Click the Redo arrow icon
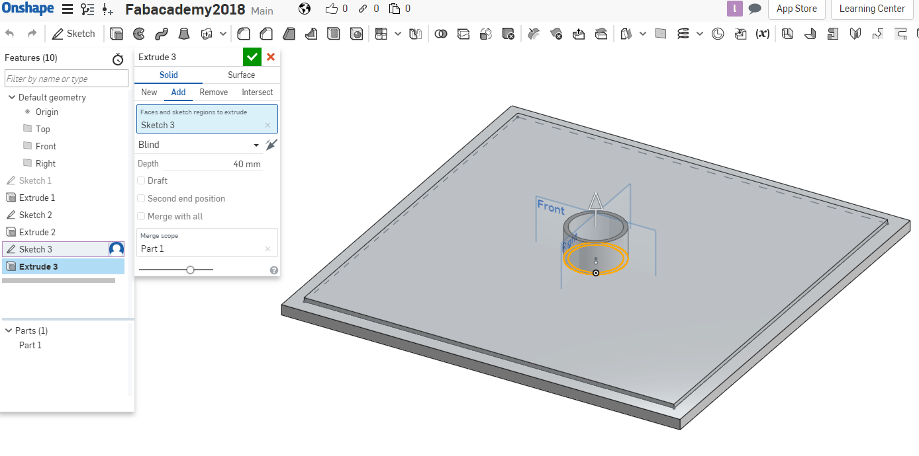 (x=32, y=34)
